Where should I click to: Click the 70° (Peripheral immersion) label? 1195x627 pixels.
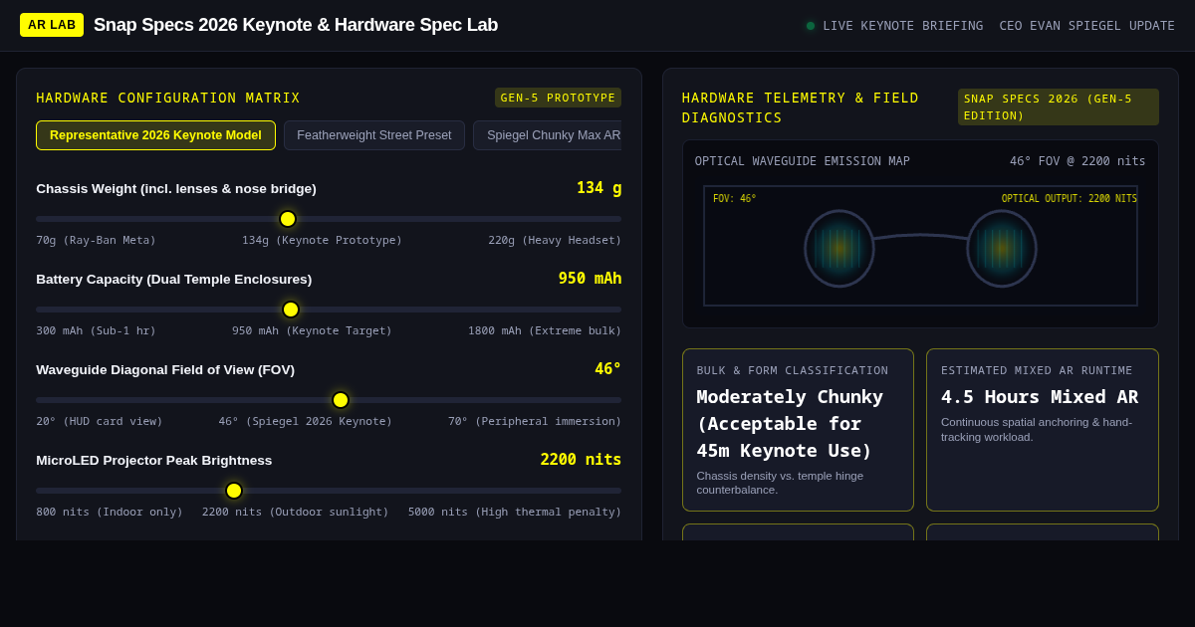click(x=535, y=422)
